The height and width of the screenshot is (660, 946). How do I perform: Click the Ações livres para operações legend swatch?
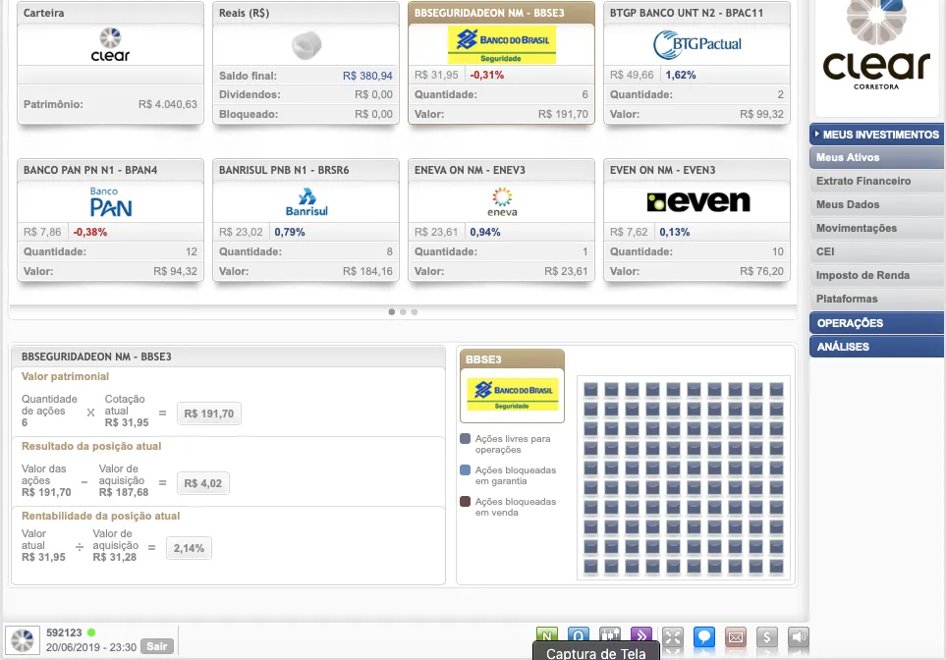(465, 439)
